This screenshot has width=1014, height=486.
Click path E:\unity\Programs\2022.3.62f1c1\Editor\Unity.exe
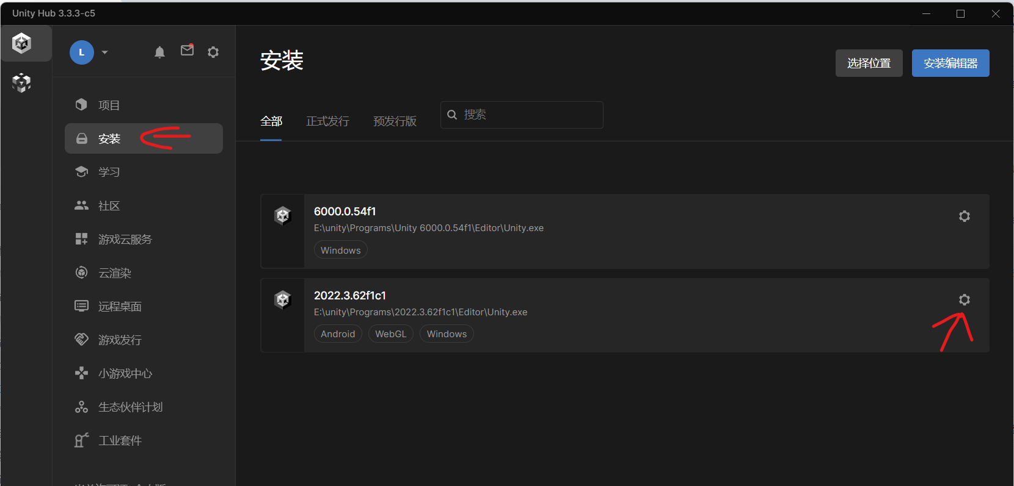click(421, 312)
